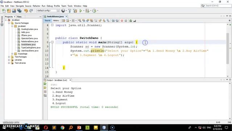Screen dimensions: 232x131
Task: Select TypeCastingDemo.java in the project tree
Action: (x=30, y=48)
